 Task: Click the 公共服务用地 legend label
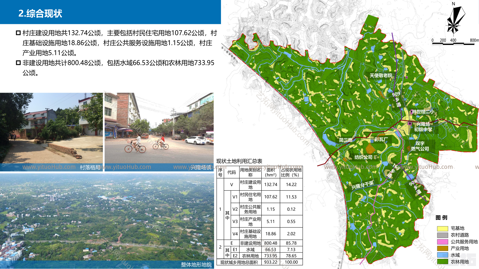464,242
